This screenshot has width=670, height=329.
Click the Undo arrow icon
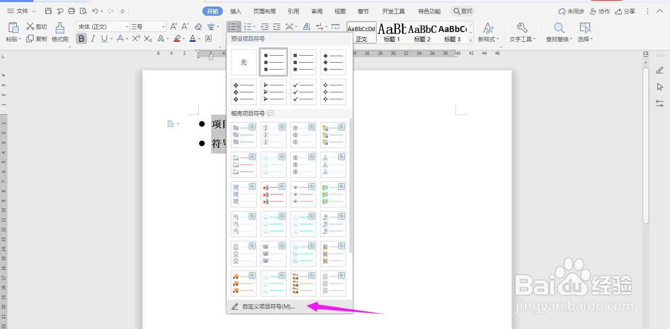[95, 11]
